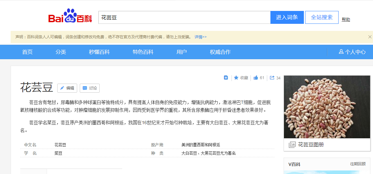Click the 进入词条 button

pos(287,17)
